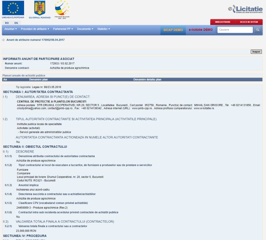Click the magnifier search button
The image size is (266, 240).
click(x=258, y=30)
